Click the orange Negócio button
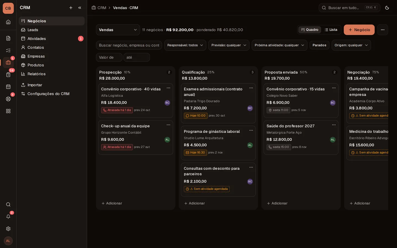397x248 pixels. pyautogui.click(x=359, y=30)
